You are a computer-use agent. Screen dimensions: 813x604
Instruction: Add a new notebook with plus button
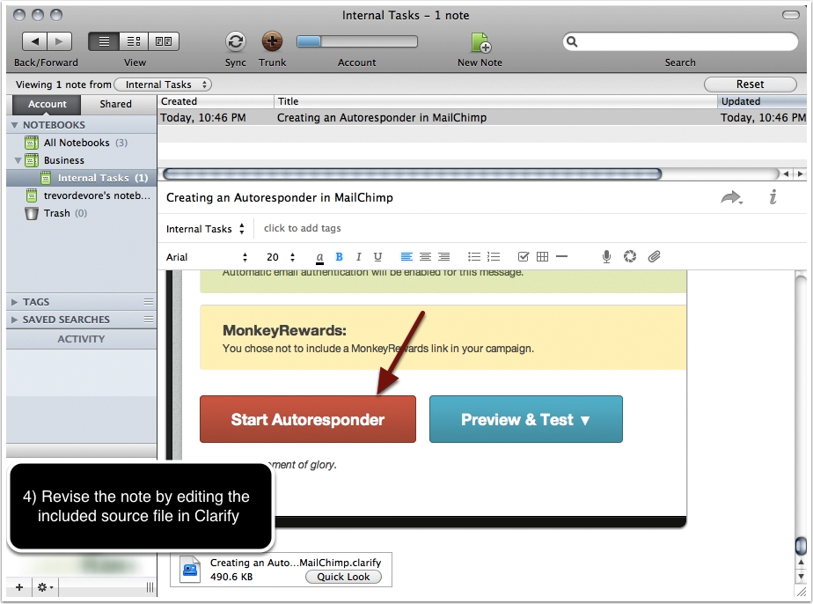(19, 587)
